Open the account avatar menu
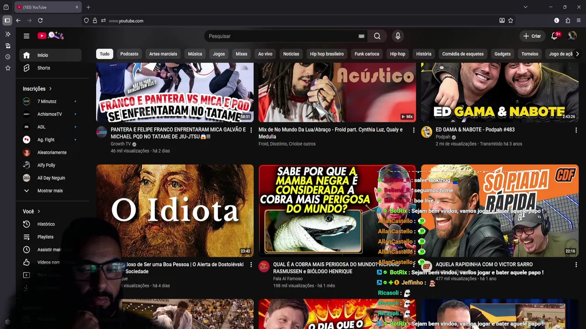 pos(572,36)
